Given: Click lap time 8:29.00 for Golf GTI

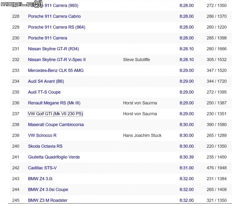Looking at the screenshot, I should [187, 114].
